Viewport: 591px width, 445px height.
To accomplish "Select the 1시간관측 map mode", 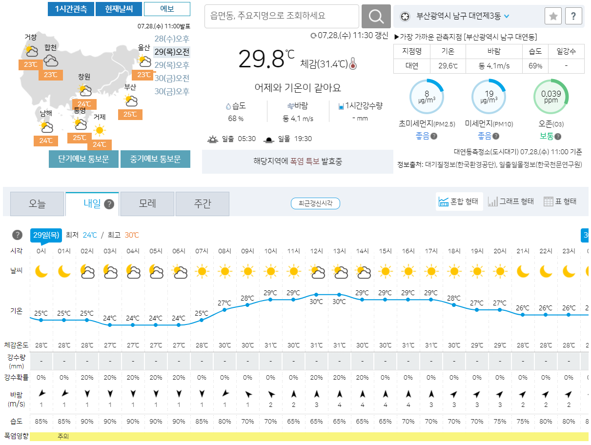I will 71,9.
